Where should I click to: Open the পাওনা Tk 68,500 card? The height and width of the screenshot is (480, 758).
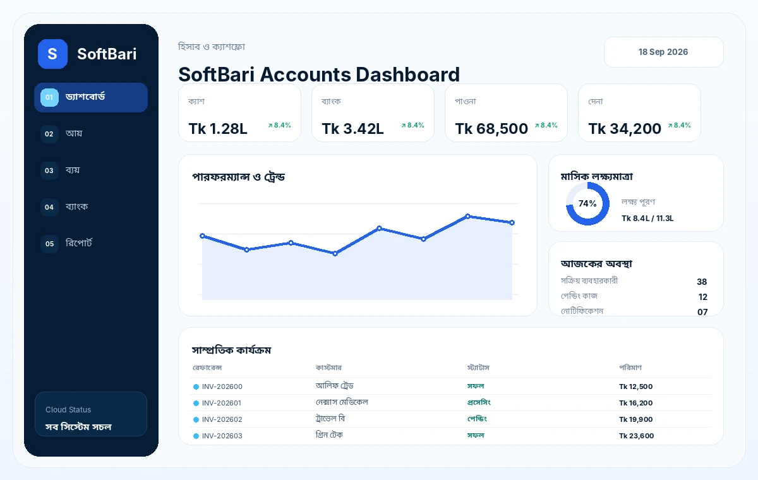click(x=506, y=113)
